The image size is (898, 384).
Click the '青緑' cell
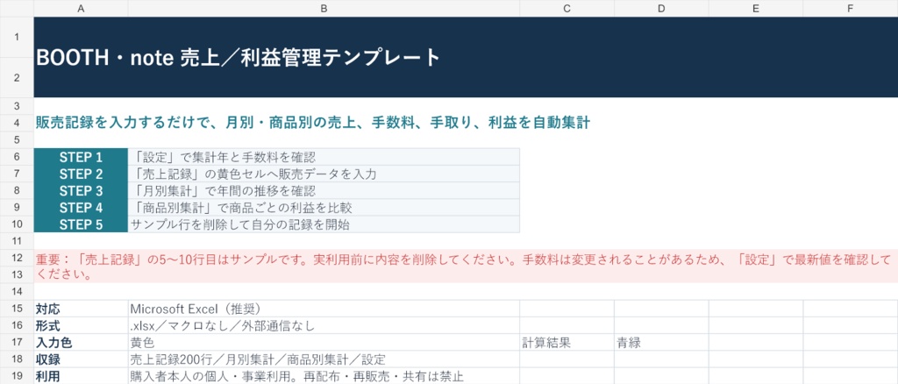click(661, 342)
